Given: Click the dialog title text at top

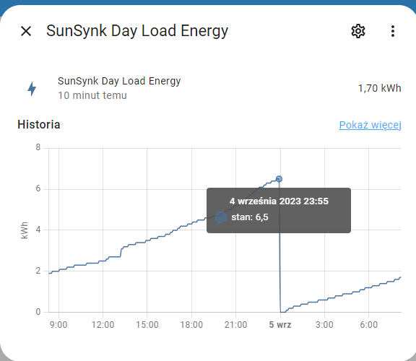Looking at the screenshot, I should [x=137, y=31].
